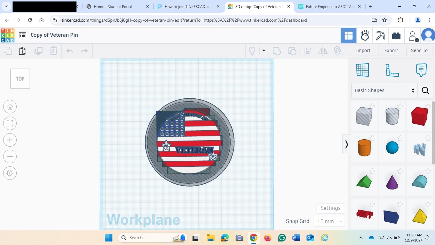Screen dimensions: 435x245
Task: Switch to 3D design grid view
Action: pyautogui.click(x=348, y=35)
